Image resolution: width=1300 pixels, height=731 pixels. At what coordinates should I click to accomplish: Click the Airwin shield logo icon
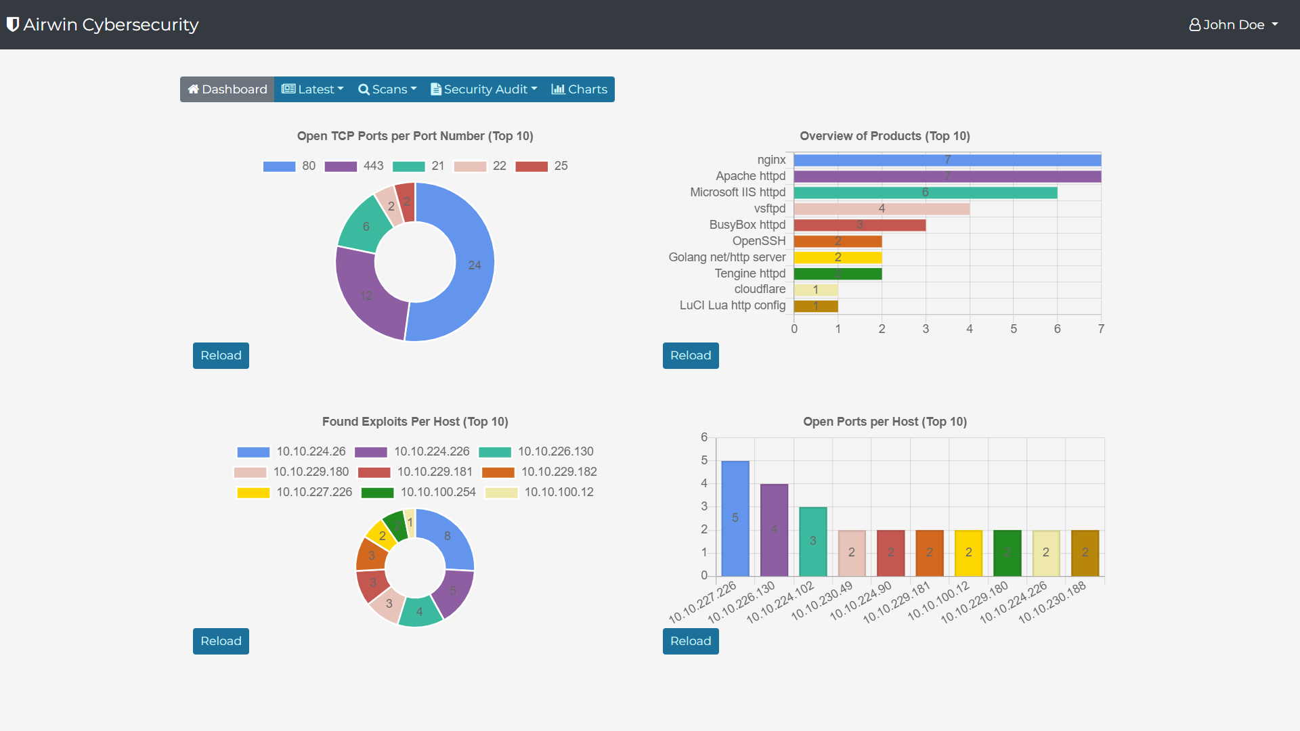12,24
